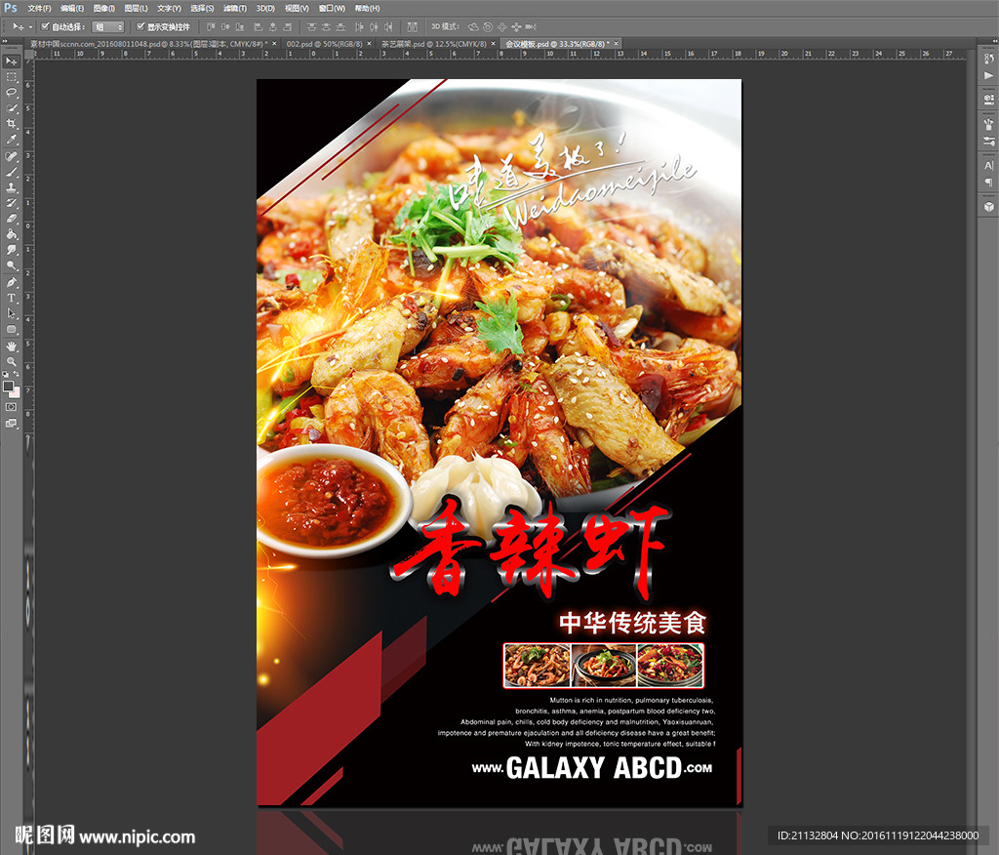This screenshot has height=855, width=999.
Task: Swap foreground and background colors
Action: 16,374
